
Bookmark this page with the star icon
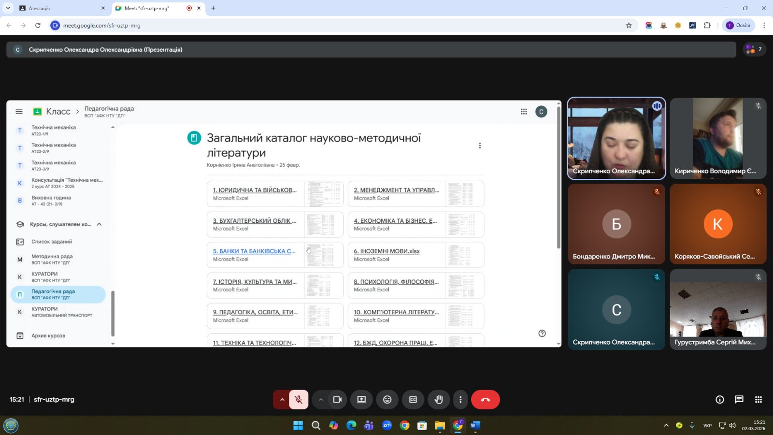tap(629, 26)
